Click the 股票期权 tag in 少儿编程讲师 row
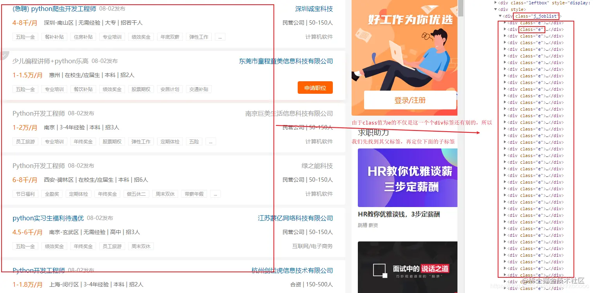 (x=141, y=89)
